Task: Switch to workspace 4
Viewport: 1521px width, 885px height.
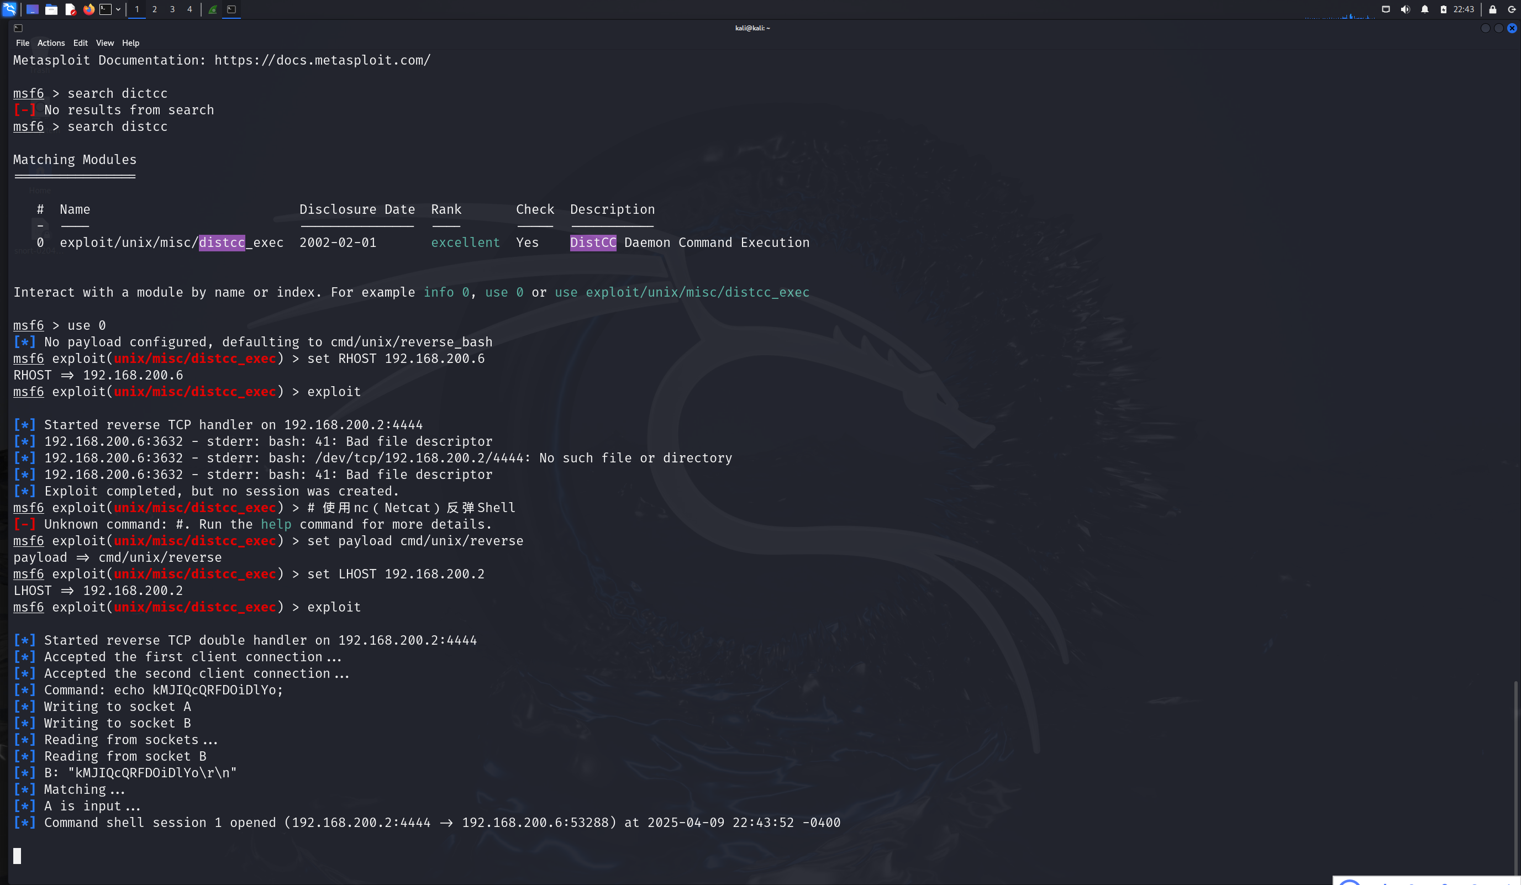Action: click(190, 9)
